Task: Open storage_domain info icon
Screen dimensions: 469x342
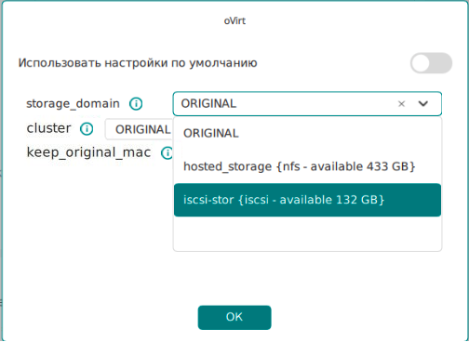Action: coord(136,104)
